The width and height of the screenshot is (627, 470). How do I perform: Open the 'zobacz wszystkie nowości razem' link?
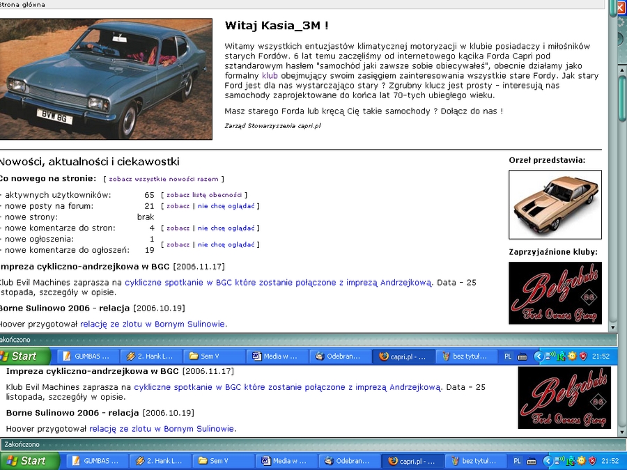[x=164, y=179]
